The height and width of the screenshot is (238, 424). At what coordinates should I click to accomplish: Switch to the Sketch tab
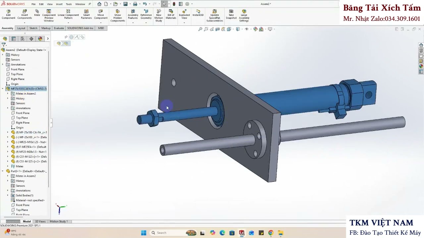(x=33, y=28)
